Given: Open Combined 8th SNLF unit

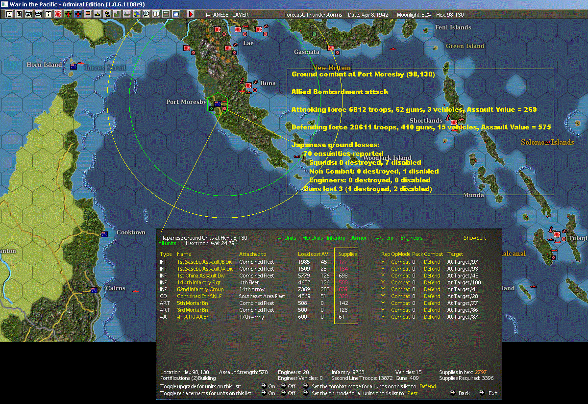Looking at the screenshot, I should [199, 296].
